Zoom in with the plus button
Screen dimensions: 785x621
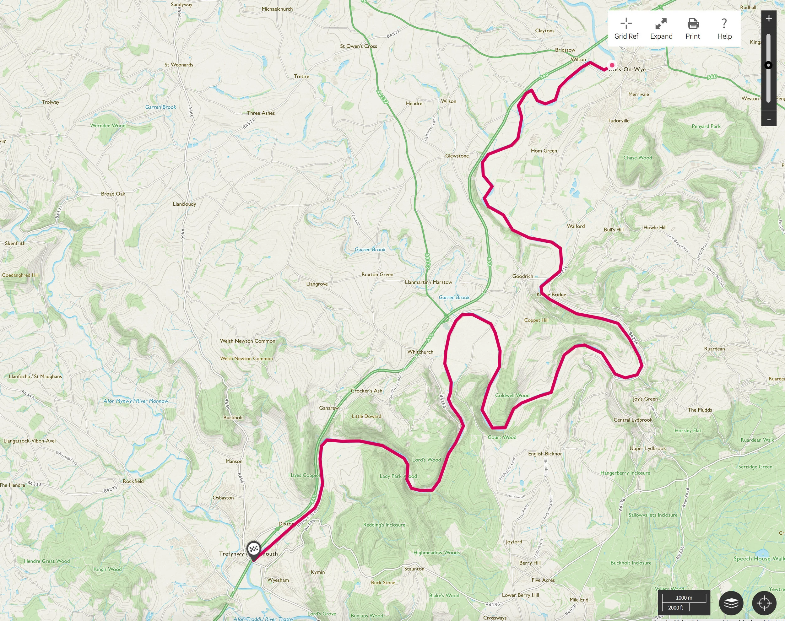pos(769,19)
